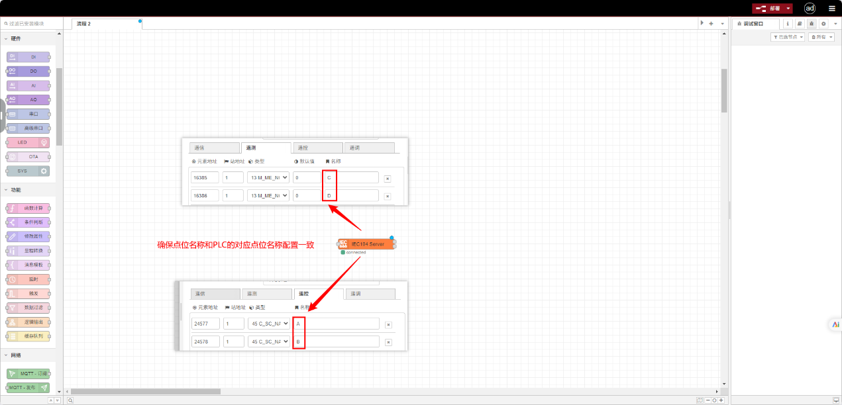Open the 已选节点 filter dropdown
The height and width of the screenshot is (405, 842).
(788, 37)
